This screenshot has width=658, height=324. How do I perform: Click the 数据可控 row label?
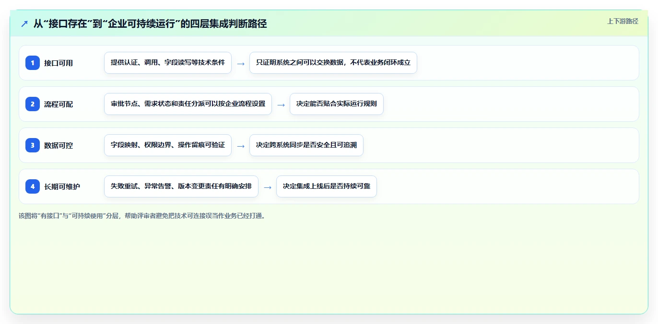point(59,145)
